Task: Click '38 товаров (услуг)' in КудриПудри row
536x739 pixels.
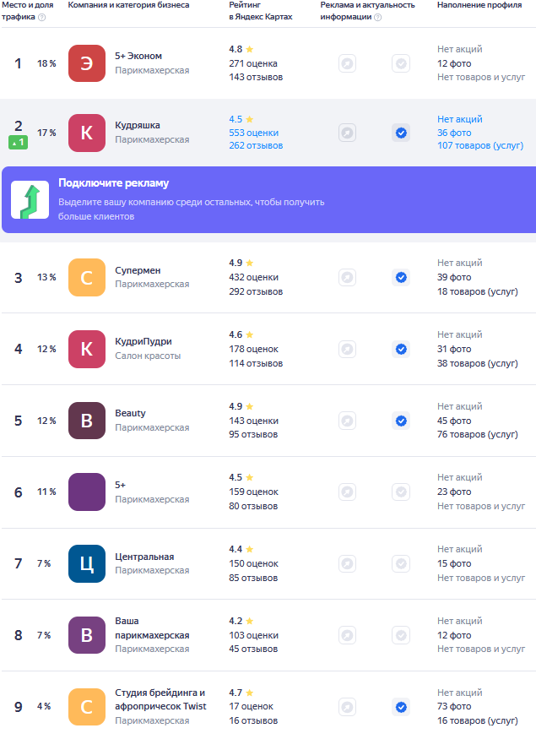Action: click(x=477, y=363)
